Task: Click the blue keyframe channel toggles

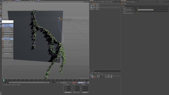Action: click(x=81, y=83)
